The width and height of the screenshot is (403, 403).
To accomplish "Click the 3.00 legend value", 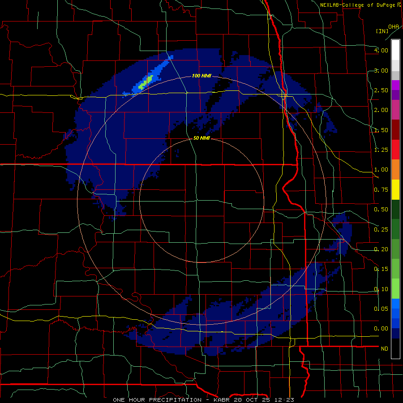I will point(381,70).
